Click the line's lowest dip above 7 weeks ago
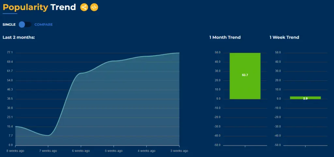Image resolution: width=334 pixels, height=157 pixels. 48,135
